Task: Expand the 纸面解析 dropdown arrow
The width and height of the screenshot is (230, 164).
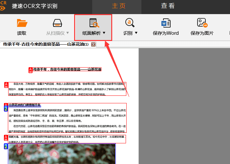Action: tap(104, 33)
